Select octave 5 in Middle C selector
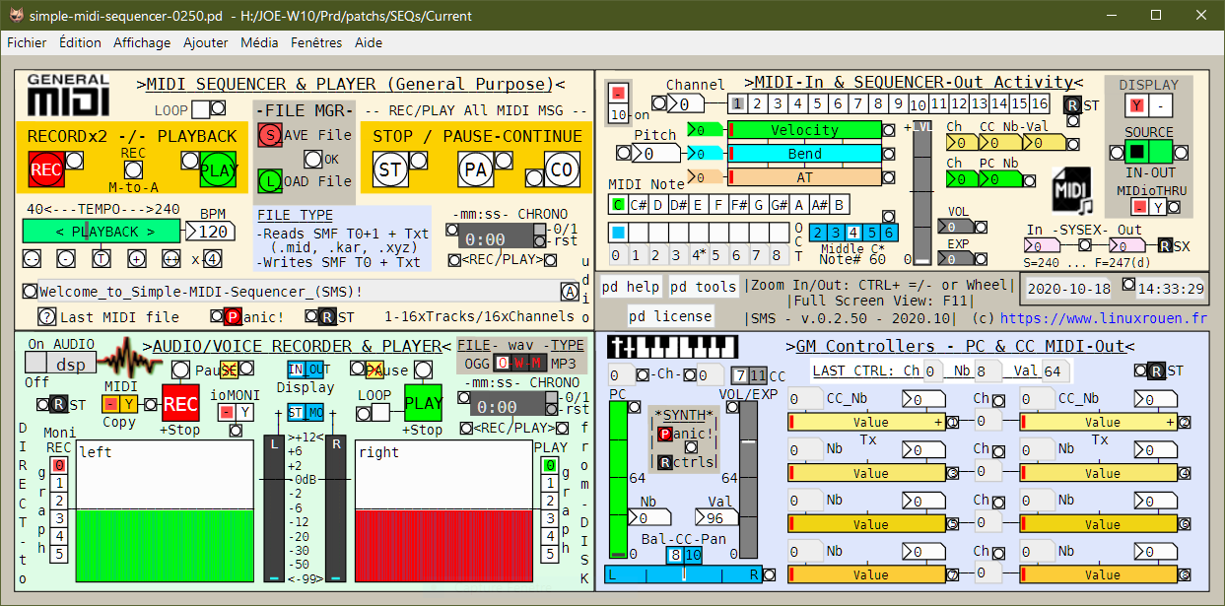 pyautogui.click(x=871, y=233)
